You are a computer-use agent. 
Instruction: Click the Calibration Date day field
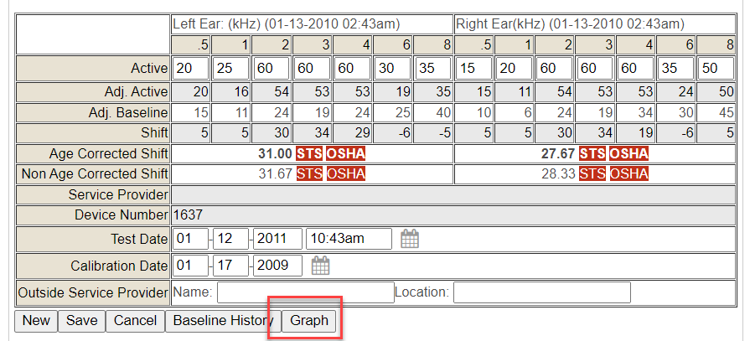pos(230,266)
